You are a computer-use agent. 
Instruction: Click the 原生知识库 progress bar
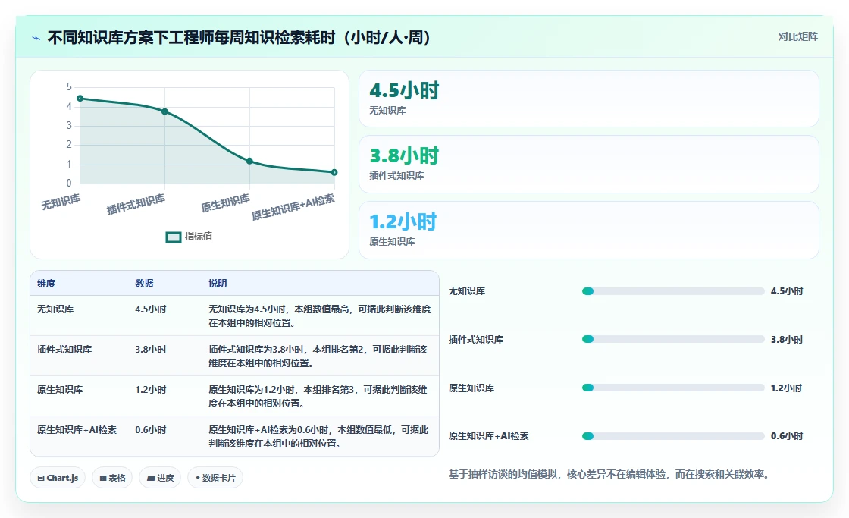click(x=673, y=388)
